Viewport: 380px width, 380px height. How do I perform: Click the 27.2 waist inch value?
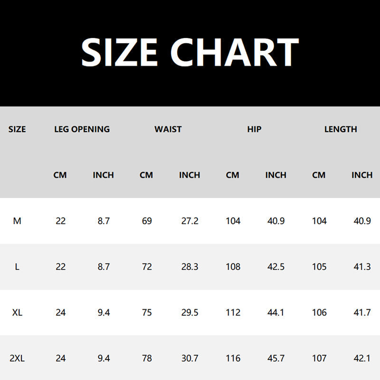click(190, 221)
